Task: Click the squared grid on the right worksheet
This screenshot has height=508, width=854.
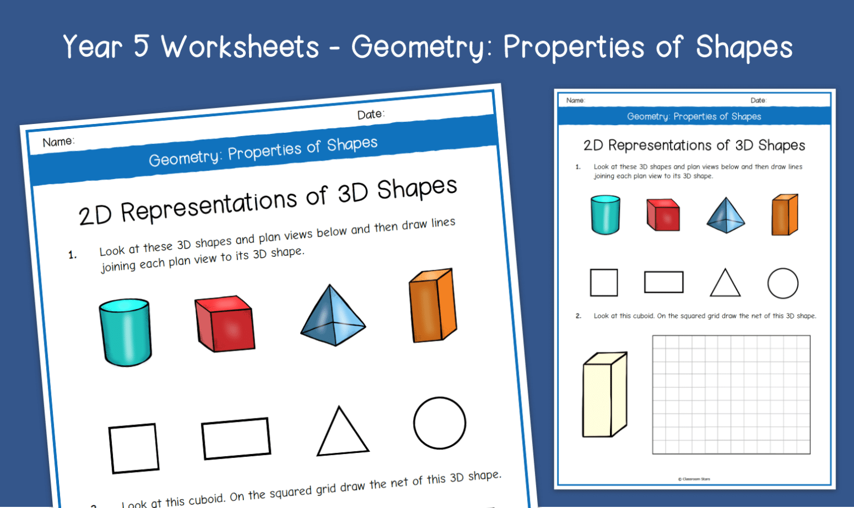Action: click(x=731, y=395)
